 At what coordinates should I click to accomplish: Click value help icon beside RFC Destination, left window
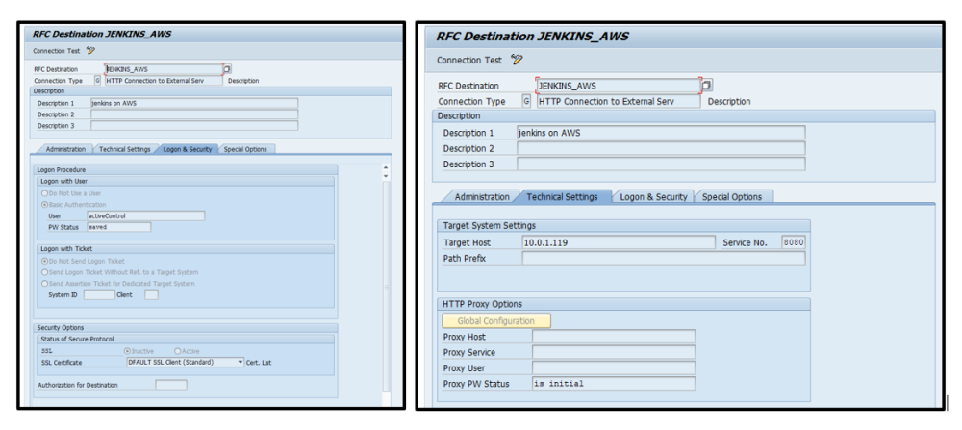228,69
